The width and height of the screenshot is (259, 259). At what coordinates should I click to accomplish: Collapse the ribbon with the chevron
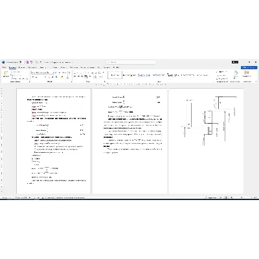[x=256, y=82]
